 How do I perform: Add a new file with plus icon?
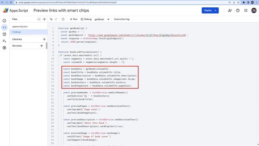point(44,19)
